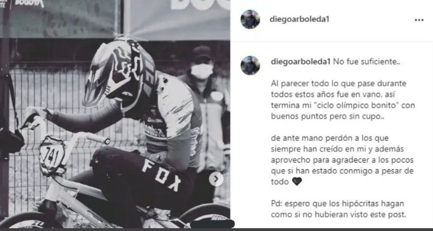The height and width of the screenshot is (231, 433).
Task: Click the FOX logo on the rider's pants
Action: (x=162, y=175)
